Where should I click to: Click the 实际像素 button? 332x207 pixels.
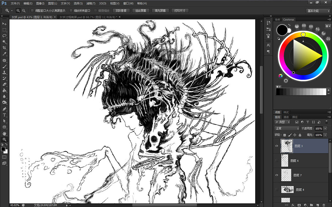(x=121, y=11)
